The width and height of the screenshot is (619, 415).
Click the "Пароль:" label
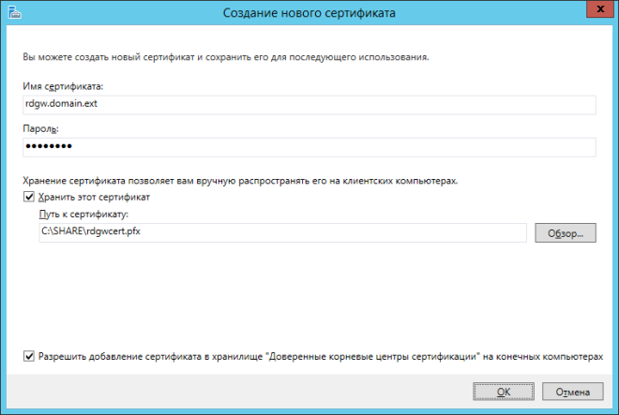click(x=43, y=128)
